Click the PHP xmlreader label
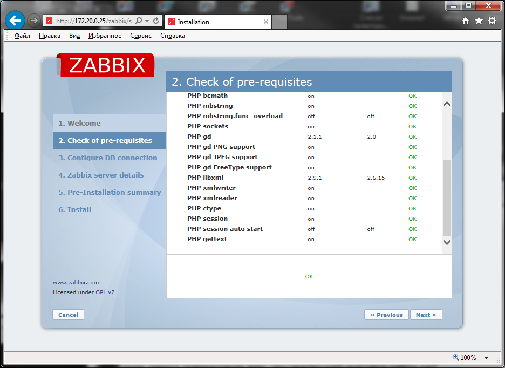This screenshot has height=368, width=505. click(x=212, y=198)
